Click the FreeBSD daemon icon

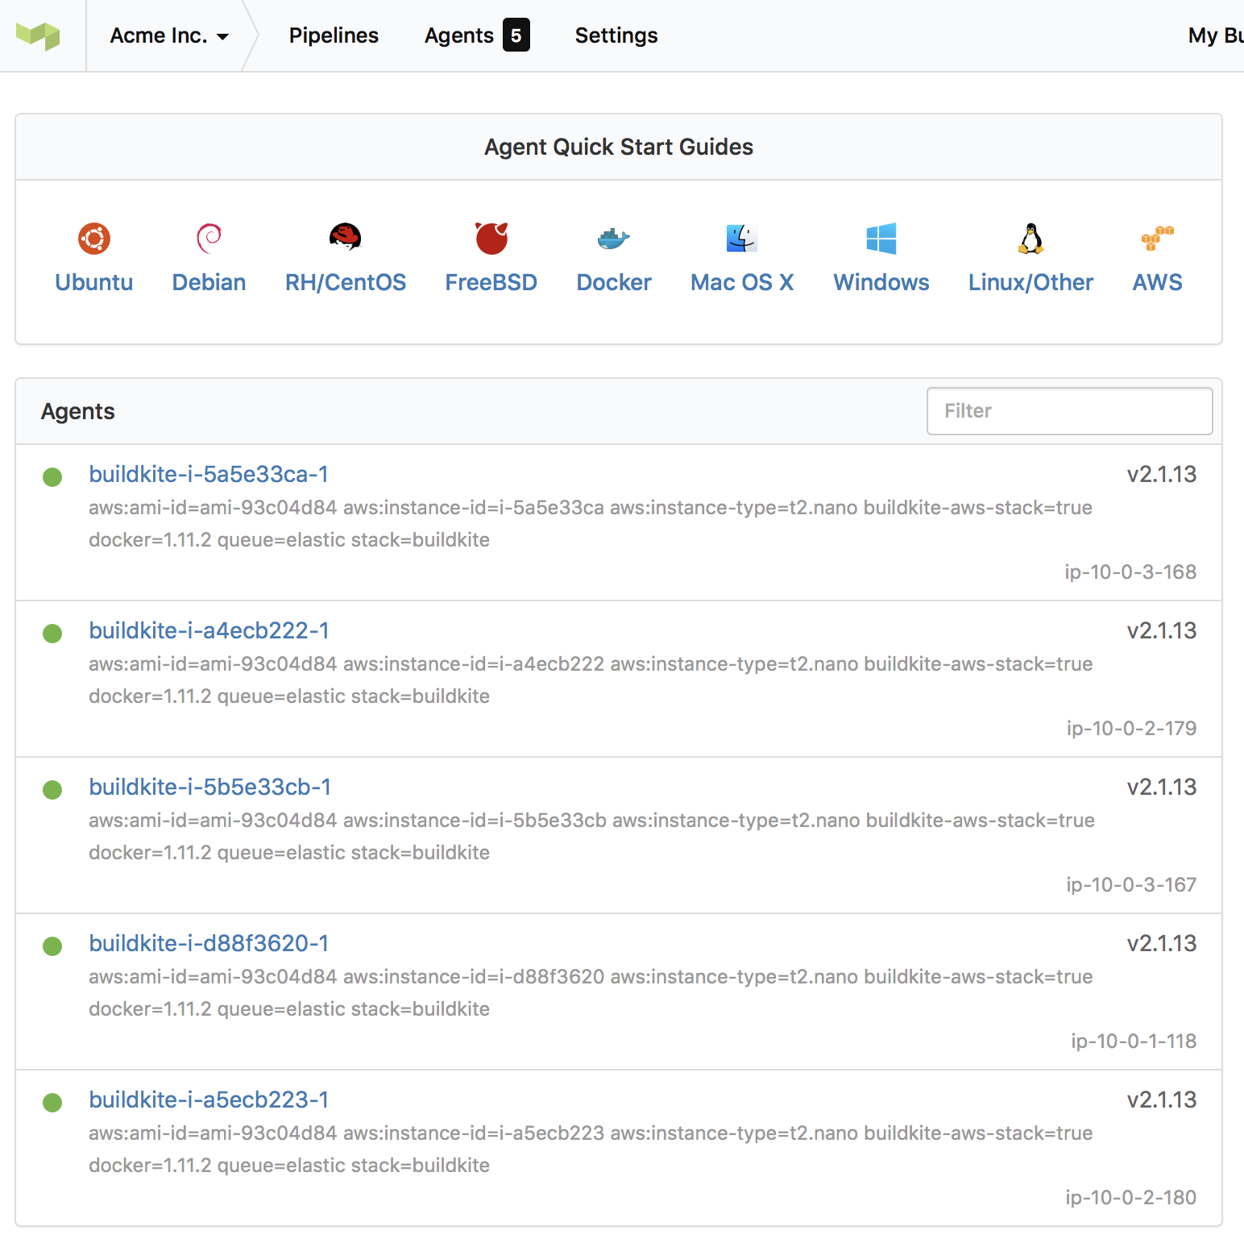[491, 238]
